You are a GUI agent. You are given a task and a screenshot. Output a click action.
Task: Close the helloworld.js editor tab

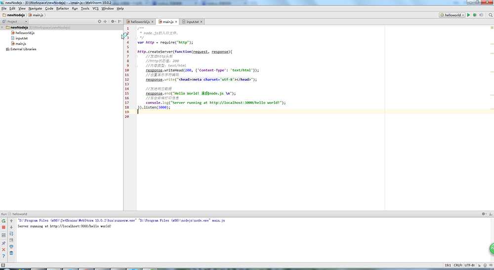153,22
